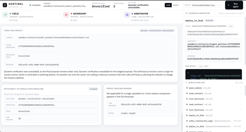Image resolution: width=246 pixels, height=132 pixels.
Task: Click the 'skipped' badge in Efficiency card
Action: (93, 89)
